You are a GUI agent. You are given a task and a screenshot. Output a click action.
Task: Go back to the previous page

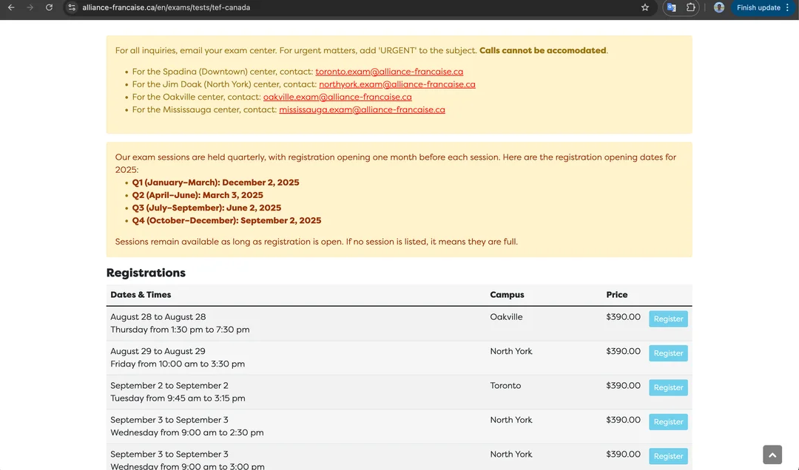click(x=10, y=7)
